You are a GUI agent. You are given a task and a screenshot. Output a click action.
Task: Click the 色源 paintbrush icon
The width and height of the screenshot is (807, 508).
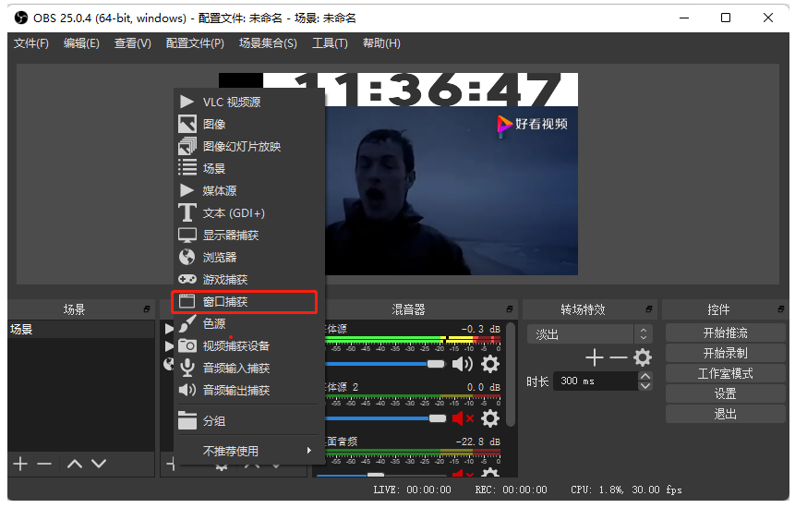tap(187, 324)
